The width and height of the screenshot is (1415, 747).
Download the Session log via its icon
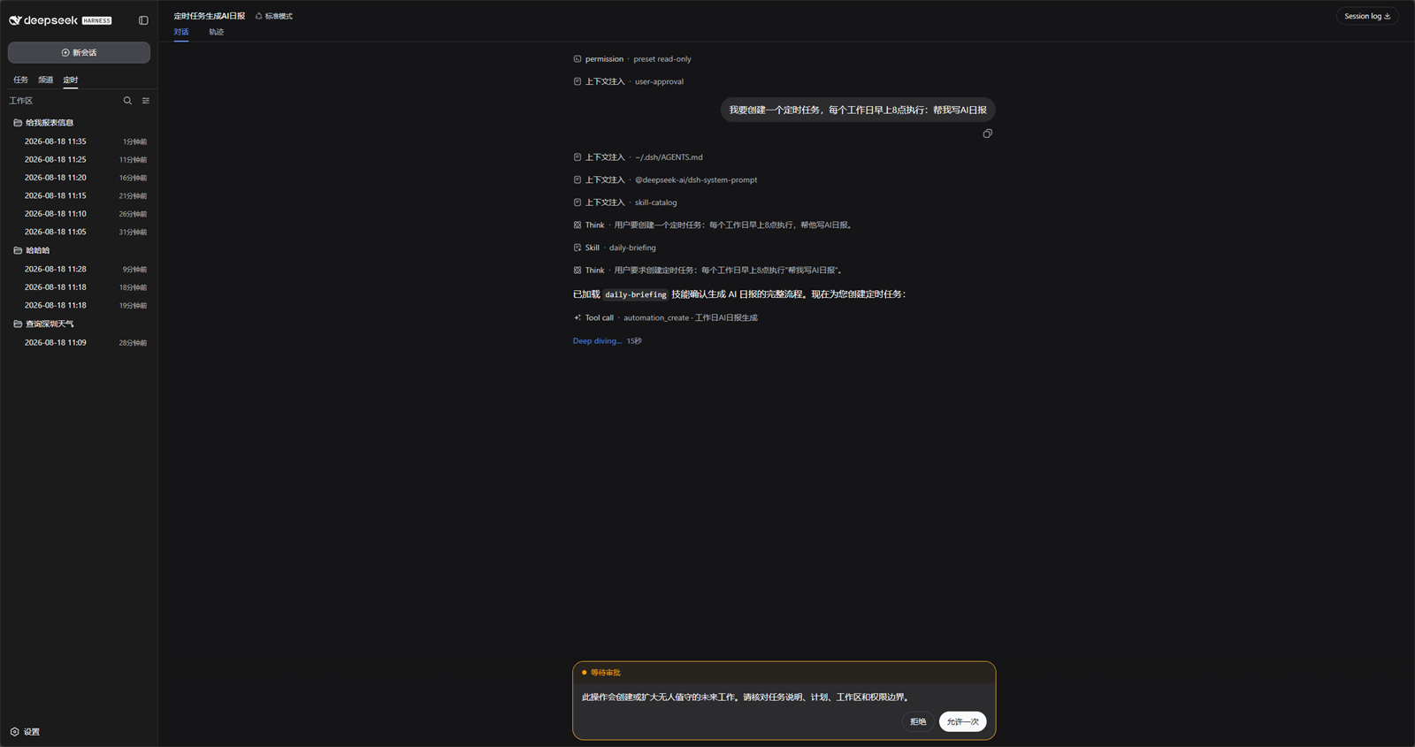(1388, 16)
